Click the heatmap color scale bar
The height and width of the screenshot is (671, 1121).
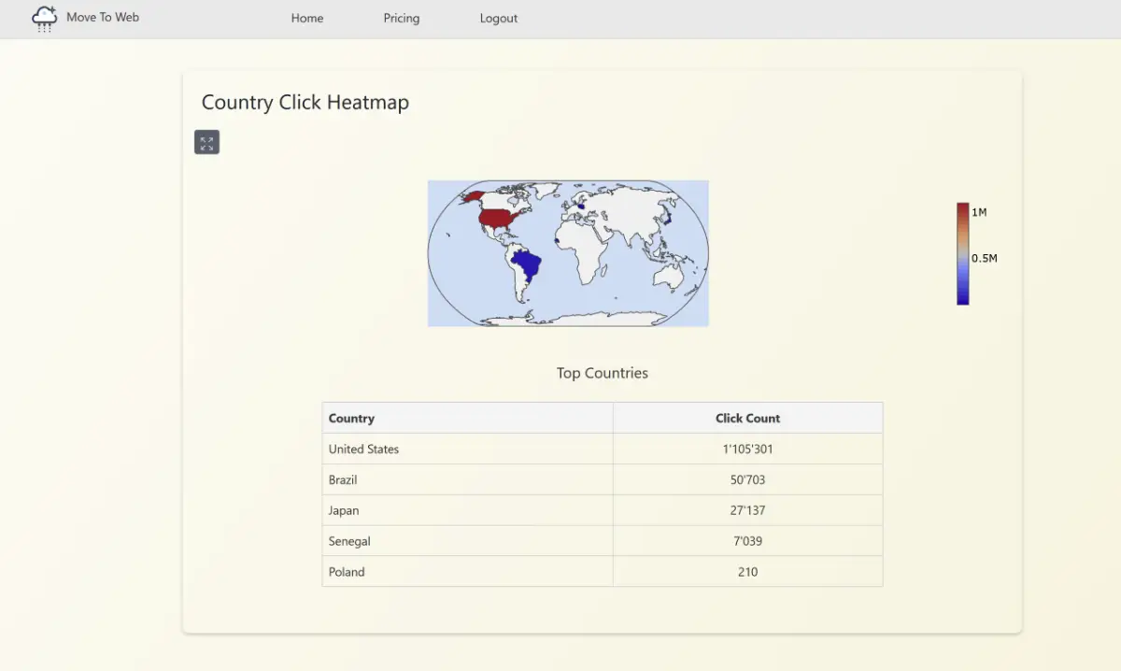[962, 253]
